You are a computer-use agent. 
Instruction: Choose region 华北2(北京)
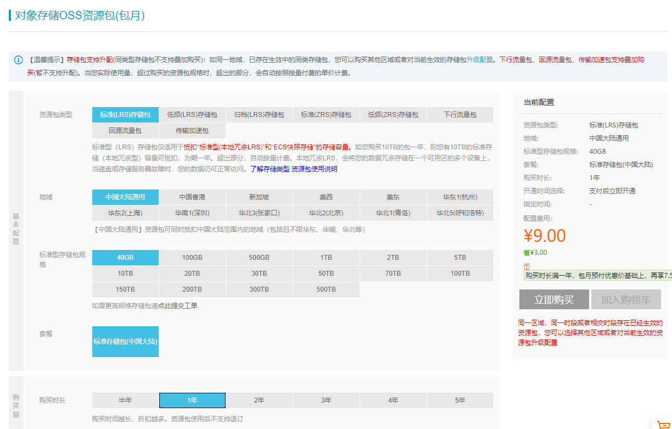tap(326, 213)
